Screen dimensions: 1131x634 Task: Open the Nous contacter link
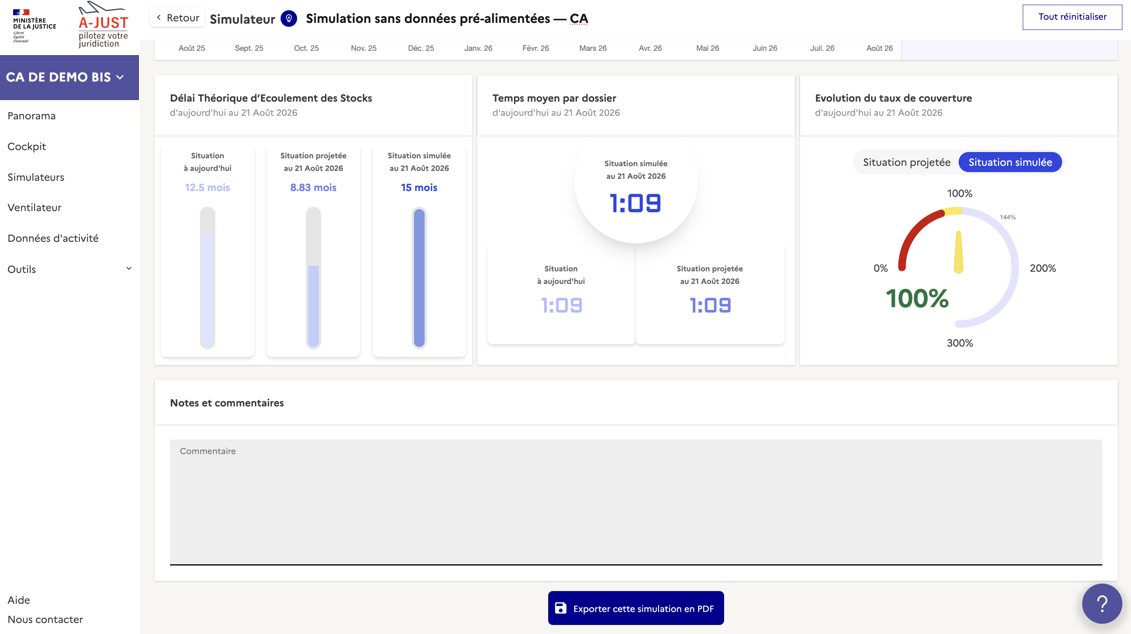tap(45, 619)
